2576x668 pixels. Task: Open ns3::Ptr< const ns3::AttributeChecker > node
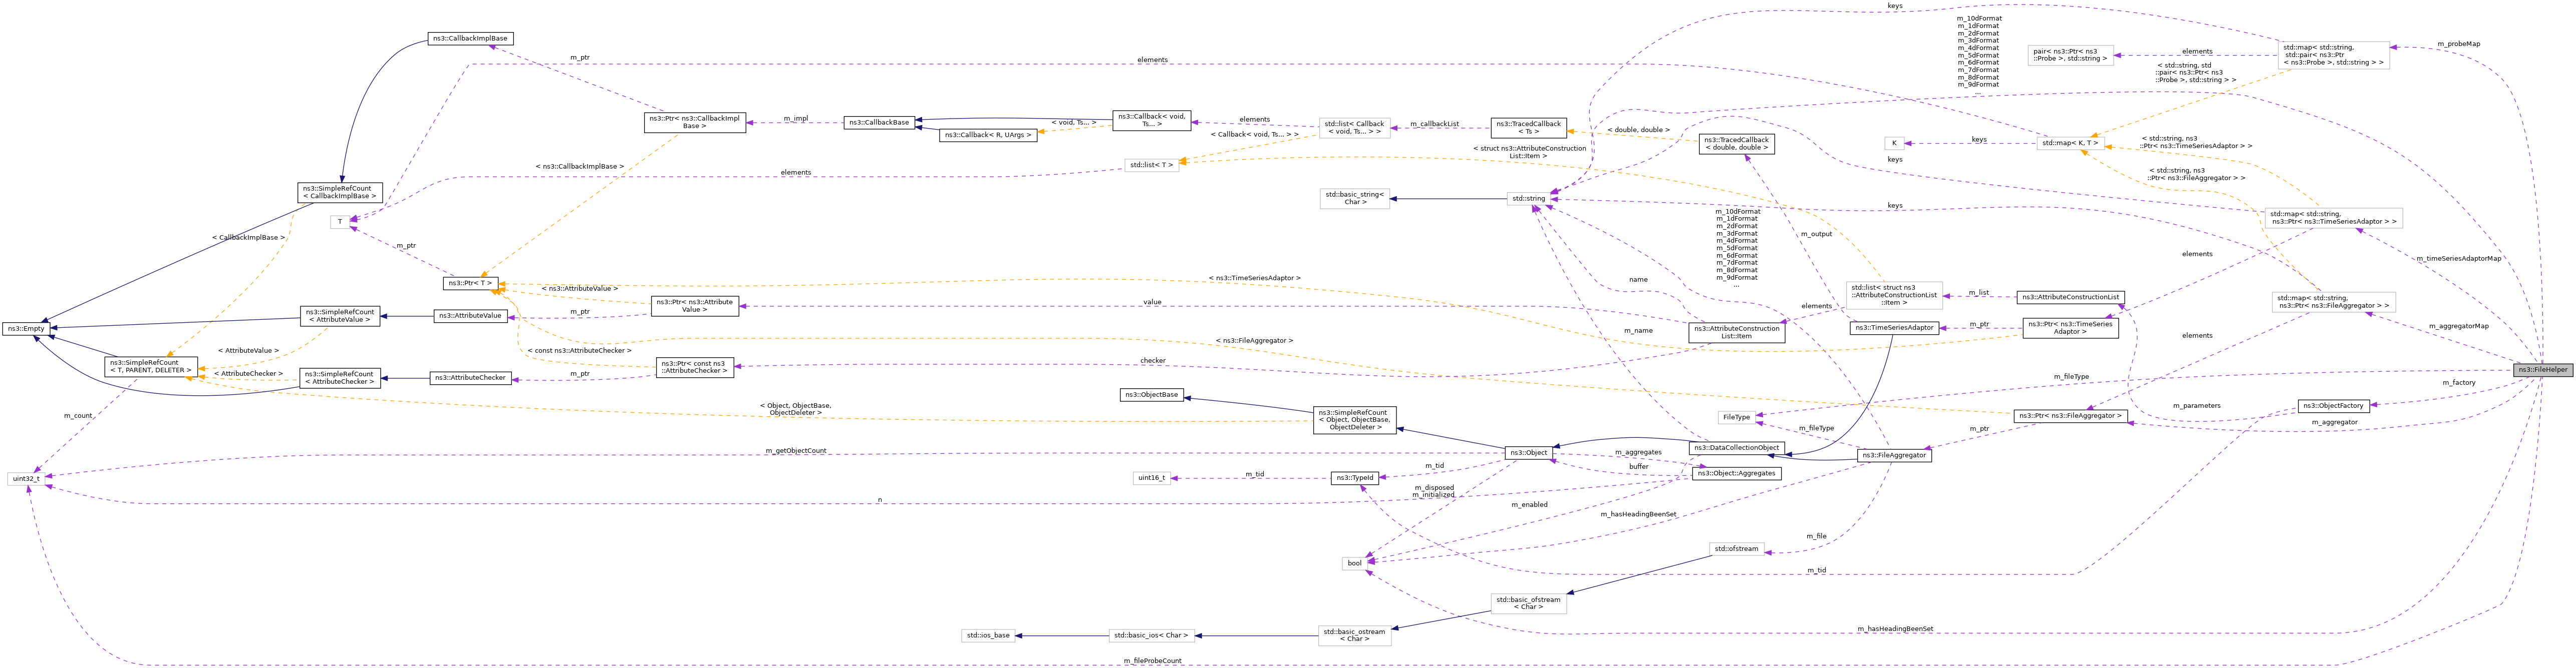(x=695, y=367)
